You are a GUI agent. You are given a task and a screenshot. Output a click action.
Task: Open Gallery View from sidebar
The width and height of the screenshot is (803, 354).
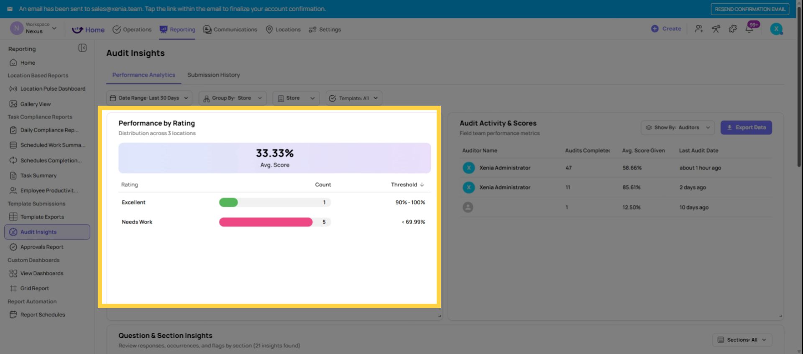point(36,104)
